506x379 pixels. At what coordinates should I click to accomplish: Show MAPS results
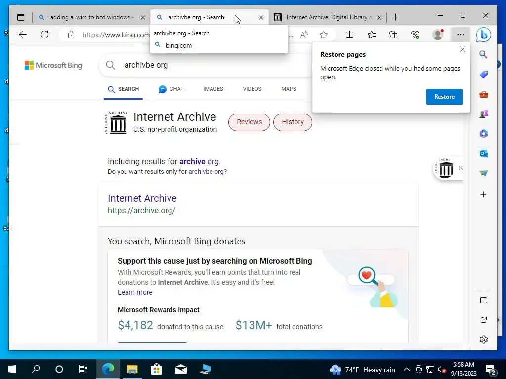(289, 89)
